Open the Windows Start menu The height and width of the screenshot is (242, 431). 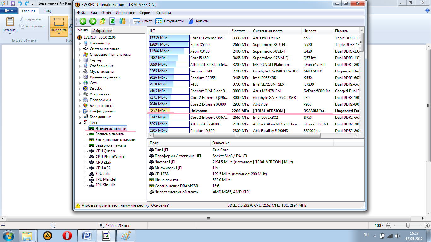[x=8, y=235]
